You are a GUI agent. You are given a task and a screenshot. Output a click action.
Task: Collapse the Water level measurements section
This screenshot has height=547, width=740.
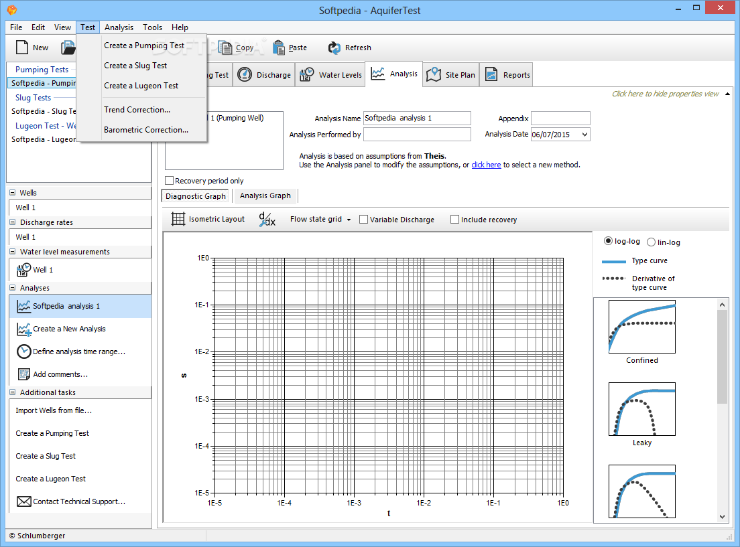click(x=13, y=252)
